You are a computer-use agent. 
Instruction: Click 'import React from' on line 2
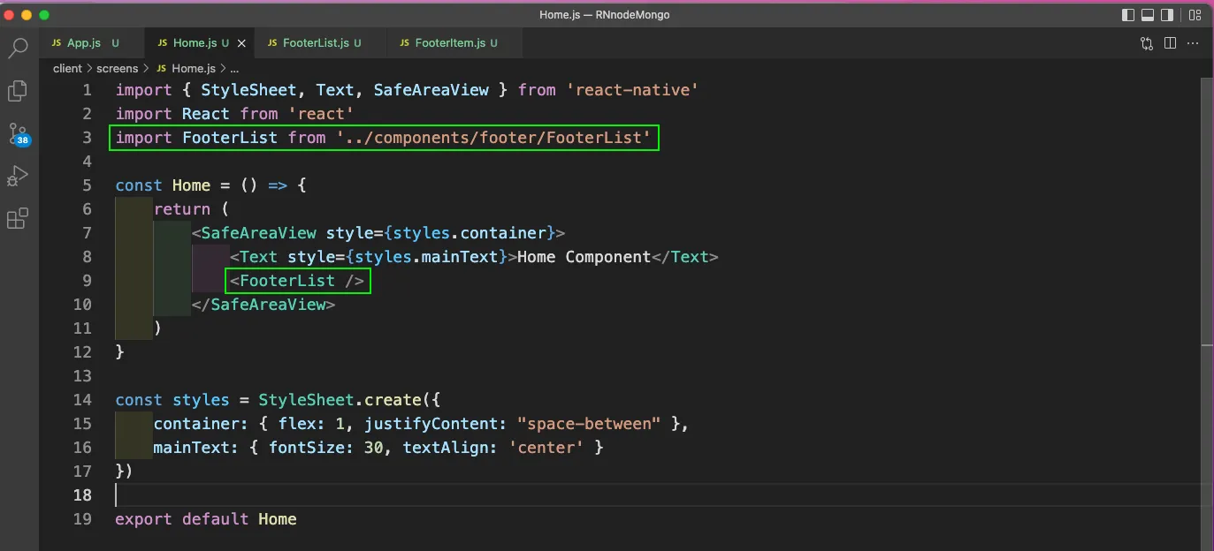pos(196,114)
